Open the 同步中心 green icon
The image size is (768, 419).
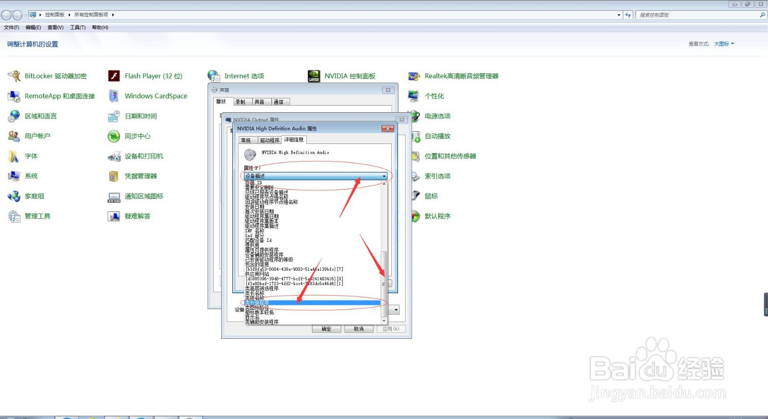114,136
